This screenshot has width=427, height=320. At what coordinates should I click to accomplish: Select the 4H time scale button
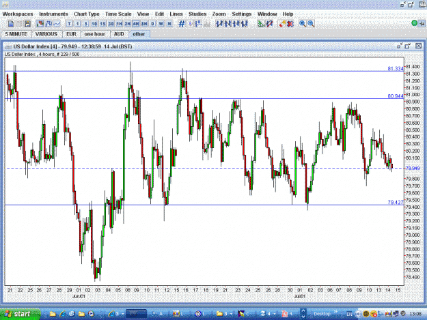pyautogui.click(x=136, y=24)
